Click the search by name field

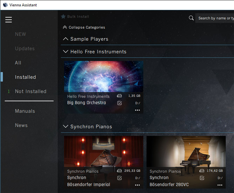[x=214, y=18]
